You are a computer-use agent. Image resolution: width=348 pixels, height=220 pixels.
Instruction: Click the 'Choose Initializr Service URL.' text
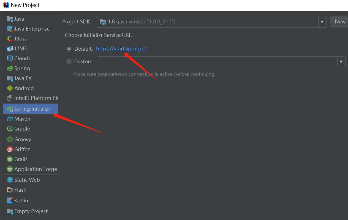[99, 35]
